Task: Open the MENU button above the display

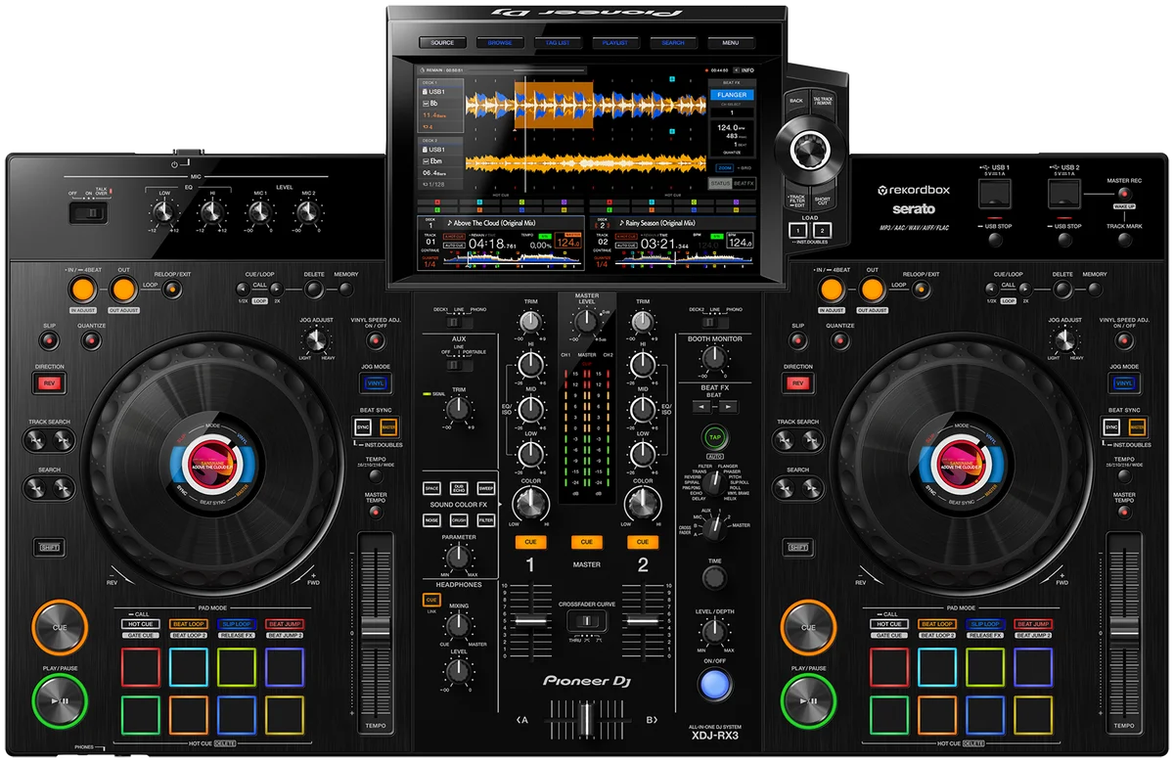Action: pyautogui.click(x=731, y=43)
